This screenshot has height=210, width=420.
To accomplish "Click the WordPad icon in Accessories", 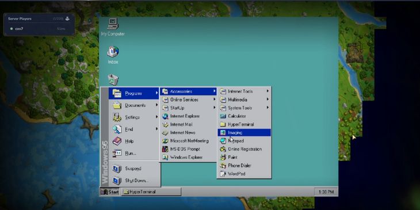I will click(x=223, y=174).
